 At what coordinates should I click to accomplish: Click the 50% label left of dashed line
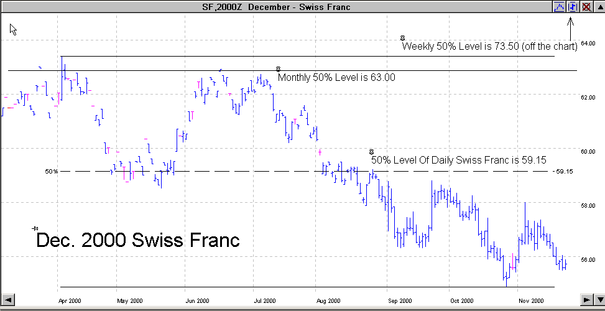pos(51,171)
